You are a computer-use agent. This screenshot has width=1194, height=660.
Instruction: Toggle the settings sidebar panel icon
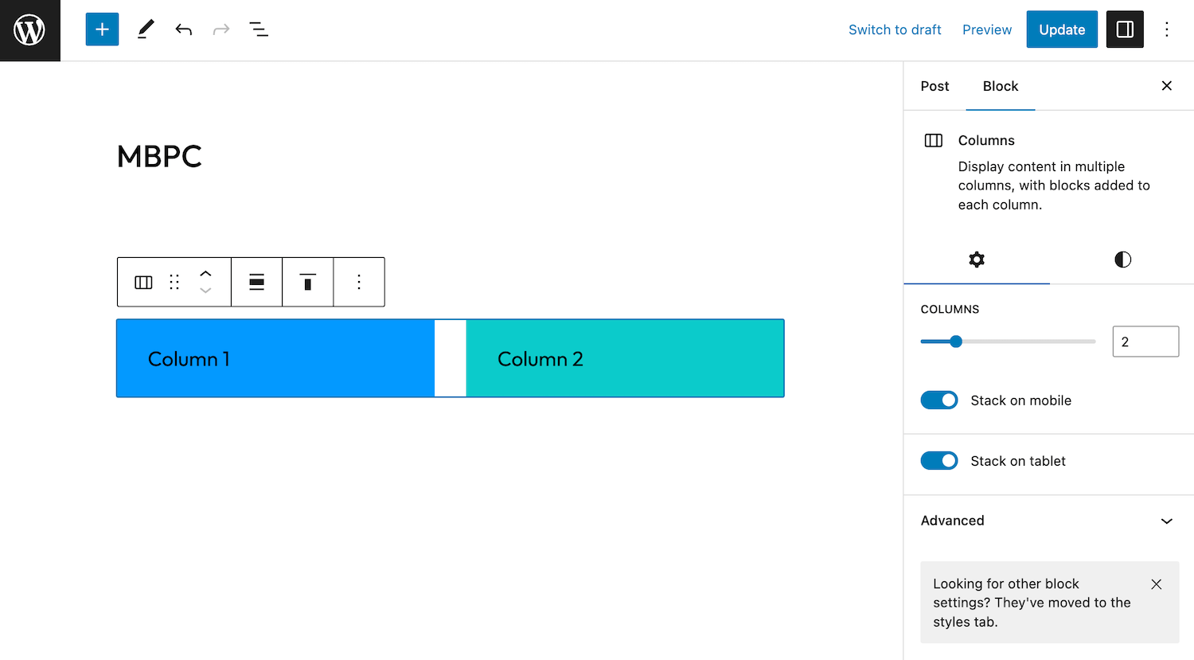pos(1125,29)
